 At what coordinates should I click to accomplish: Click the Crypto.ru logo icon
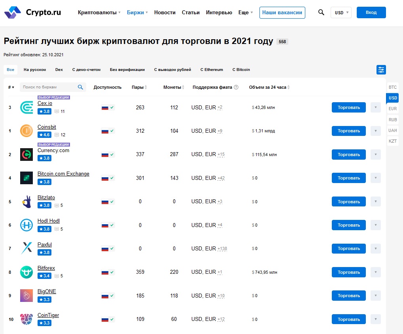click(x=13, y=12)
